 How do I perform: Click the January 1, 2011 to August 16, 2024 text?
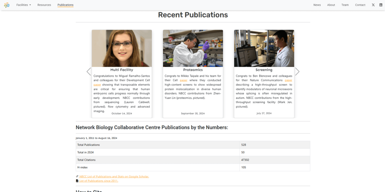pos(97,138)
